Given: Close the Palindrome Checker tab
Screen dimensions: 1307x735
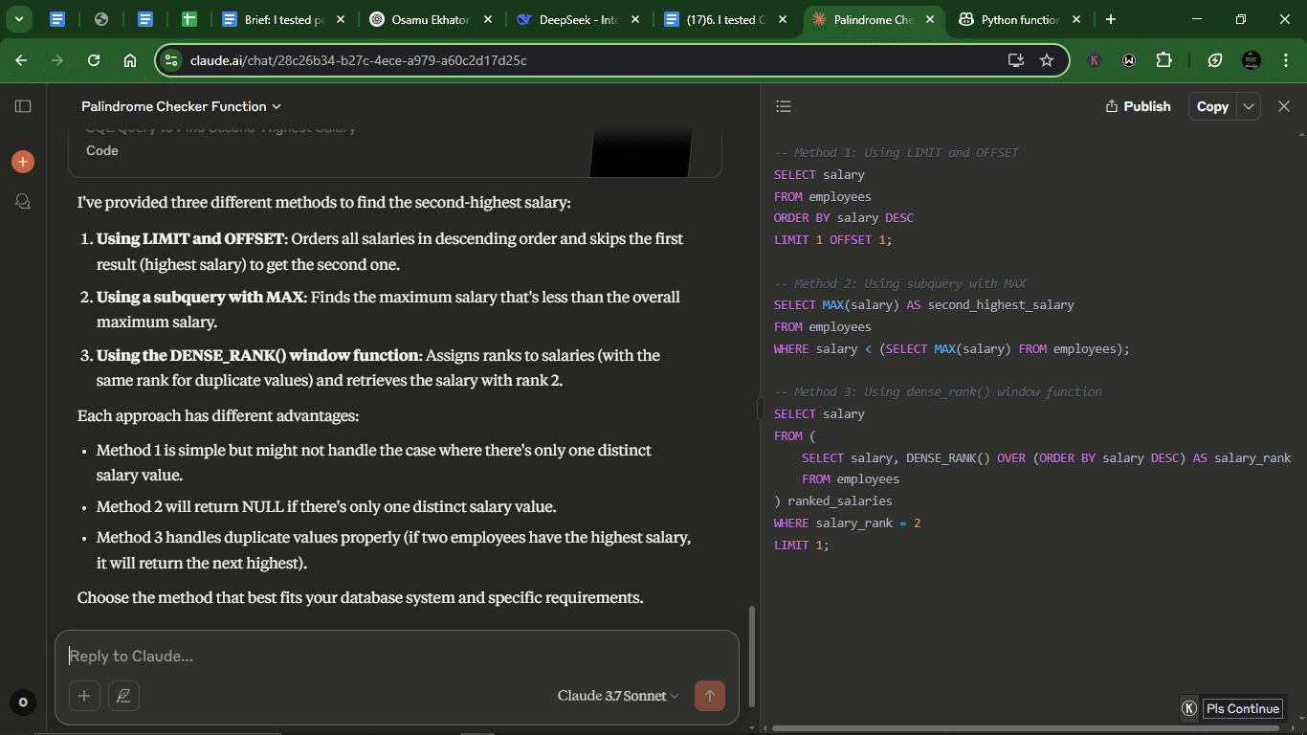Looking at the screenshot, I should pos(929,19).
